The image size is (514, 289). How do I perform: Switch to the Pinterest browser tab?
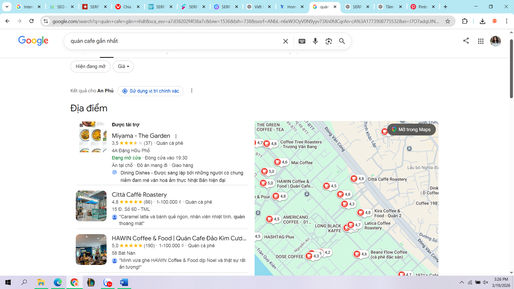point(422,7)
